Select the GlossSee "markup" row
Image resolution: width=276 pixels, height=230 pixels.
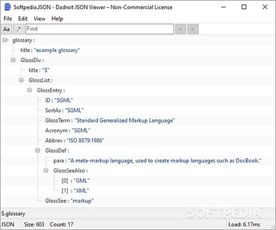point(138,201)
